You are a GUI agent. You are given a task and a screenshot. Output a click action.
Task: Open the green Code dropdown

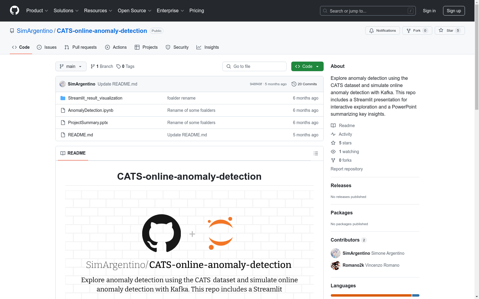pos(307,66)
